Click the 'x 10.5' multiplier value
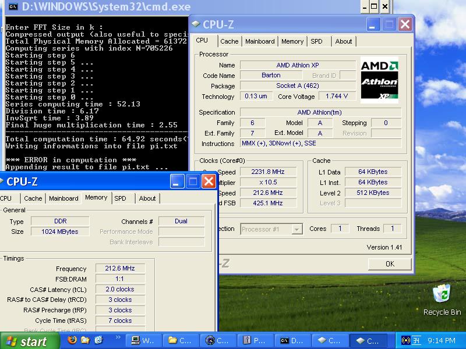Viewport: 466px width, 349px height. click(268, 182)
